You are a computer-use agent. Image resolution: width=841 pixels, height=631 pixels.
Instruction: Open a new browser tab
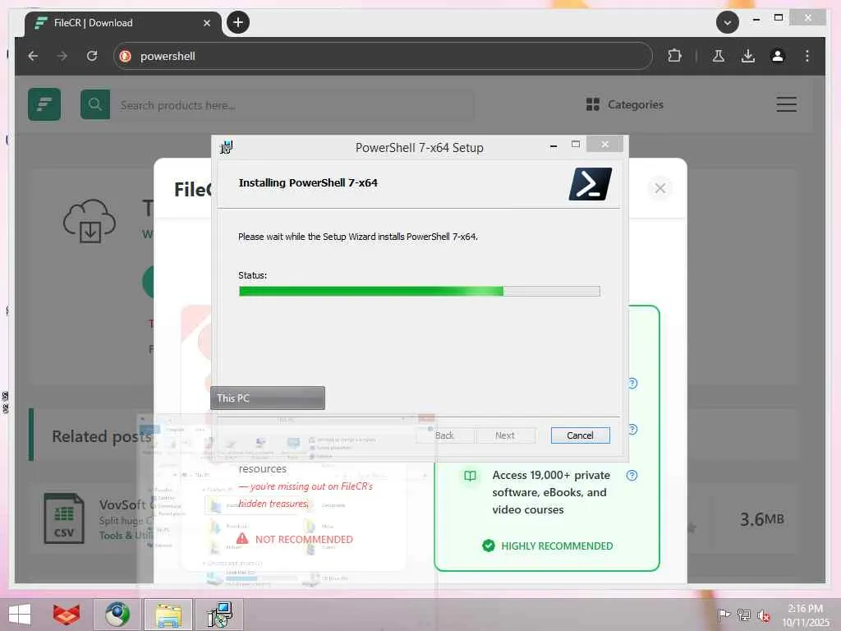click(x=238, y=22)
